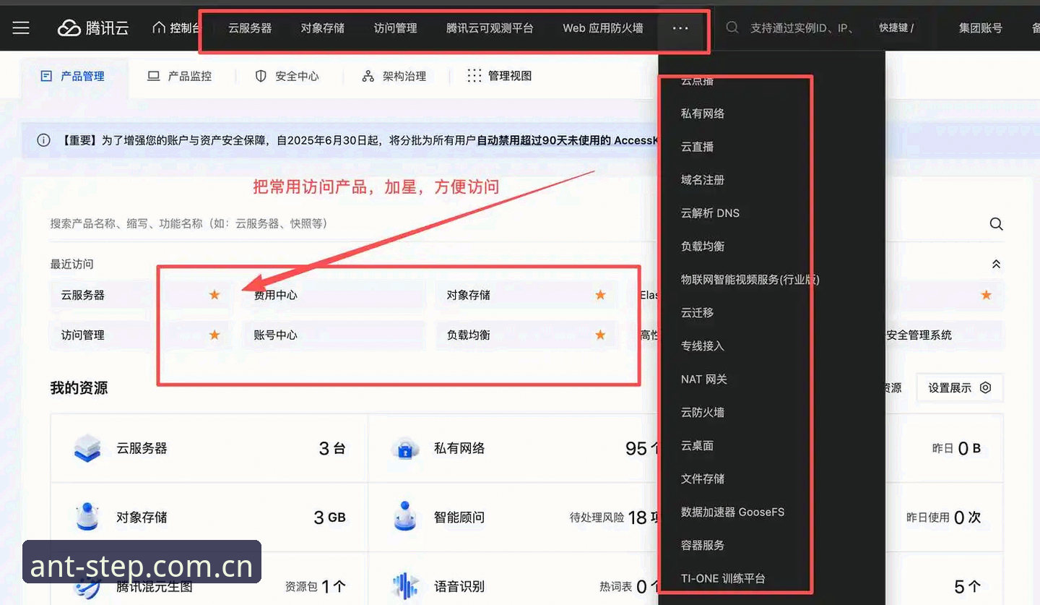Image resolution: width=1040 pixels, height=605 pixels.
Task: Select 数据加速器 GooseFS in dropdown
Action: [x=732, y=512]
